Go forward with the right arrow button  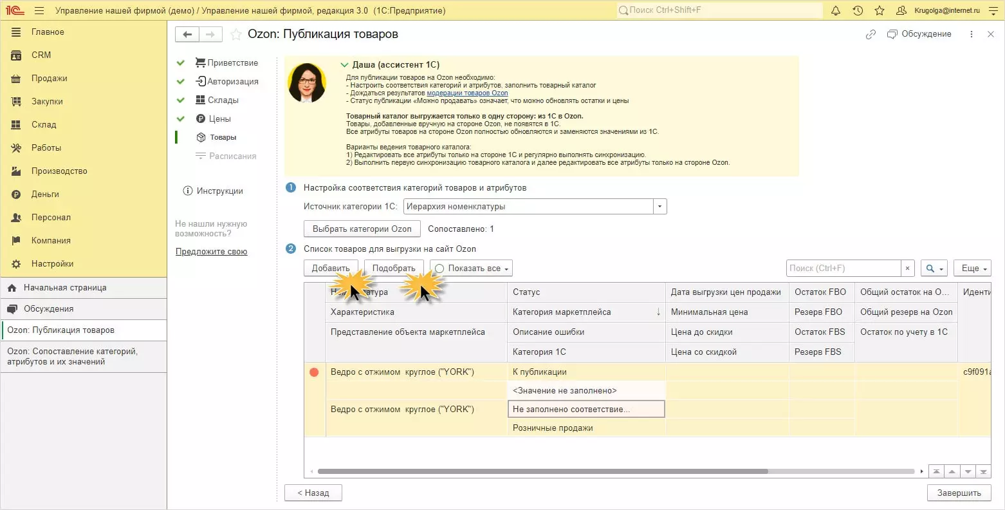pyautogui.click(x=210, y=34)
